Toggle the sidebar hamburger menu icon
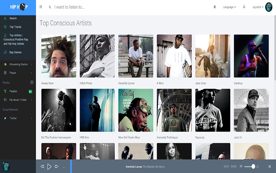 coord(41,7)
